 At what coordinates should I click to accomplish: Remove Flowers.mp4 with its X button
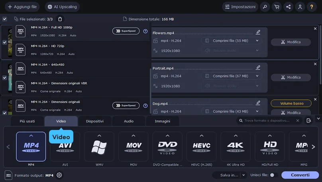(x=315, y=29)
